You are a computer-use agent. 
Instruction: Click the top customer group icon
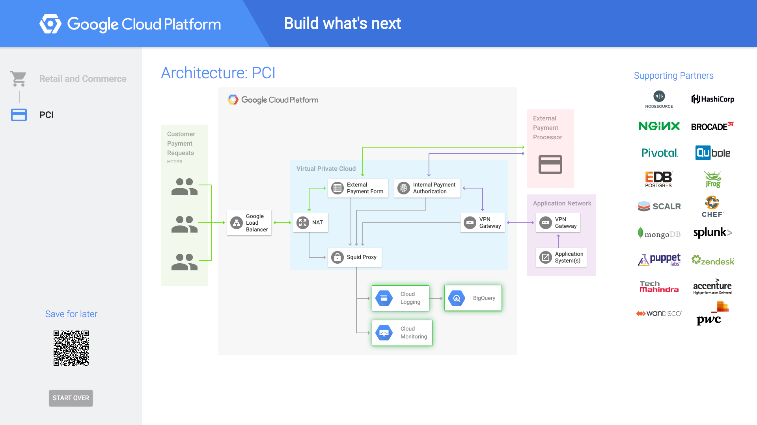point(185,187)
